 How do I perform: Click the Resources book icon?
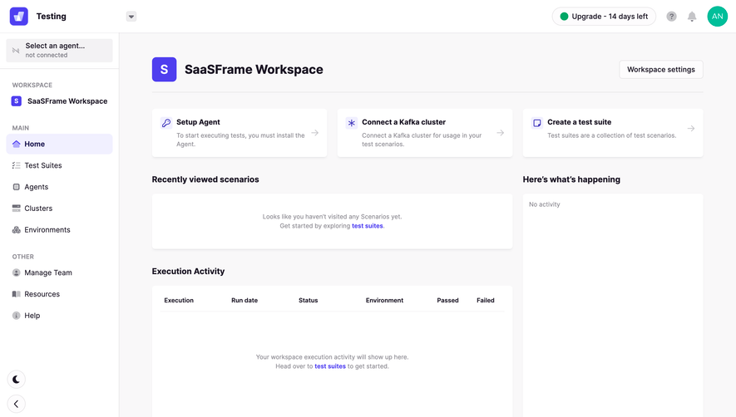point(17,294)
